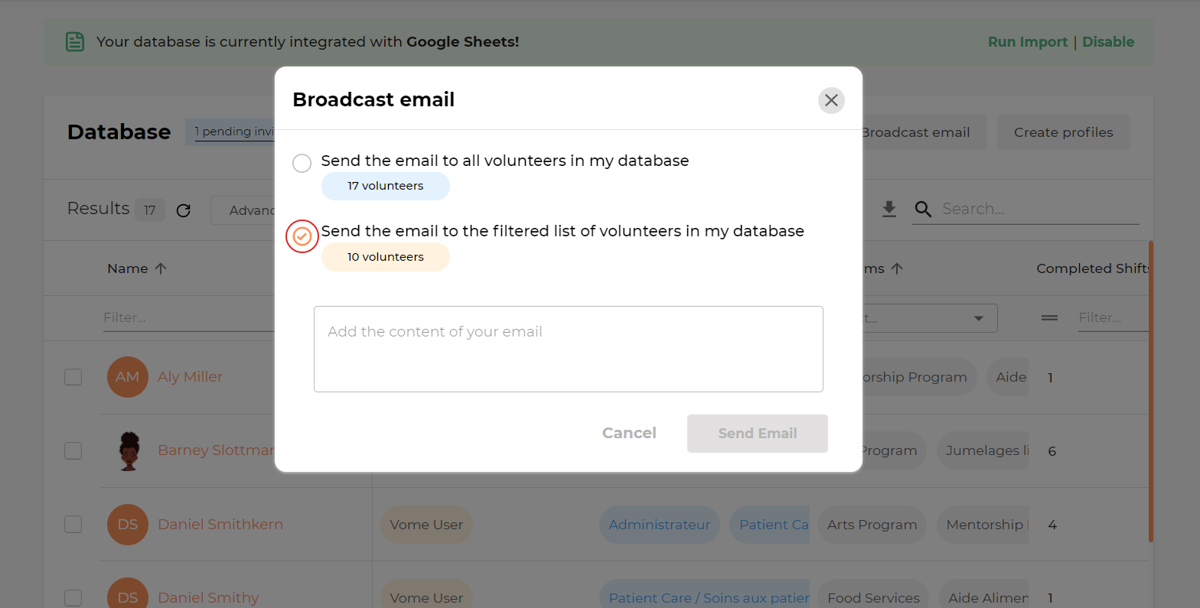The image size is (1200, 608).
Task: Open the 1 pending invitation link
Action: click(234, 132)
